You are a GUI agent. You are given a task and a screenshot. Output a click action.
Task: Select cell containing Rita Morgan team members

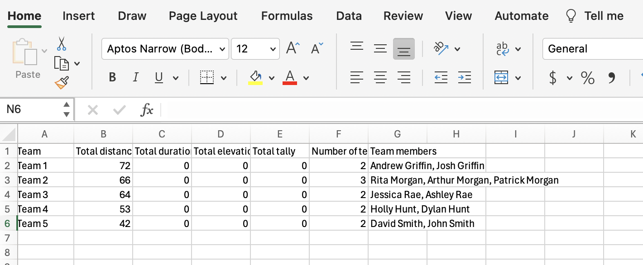coord(397,180)
